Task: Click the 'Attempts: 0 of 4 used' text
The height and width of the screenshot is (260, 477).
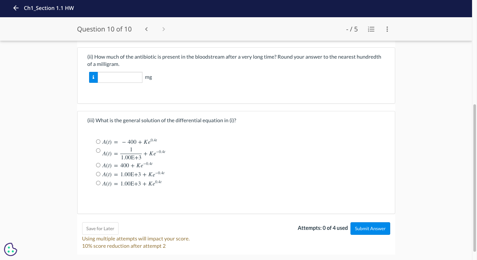Action: pos(322,228)
